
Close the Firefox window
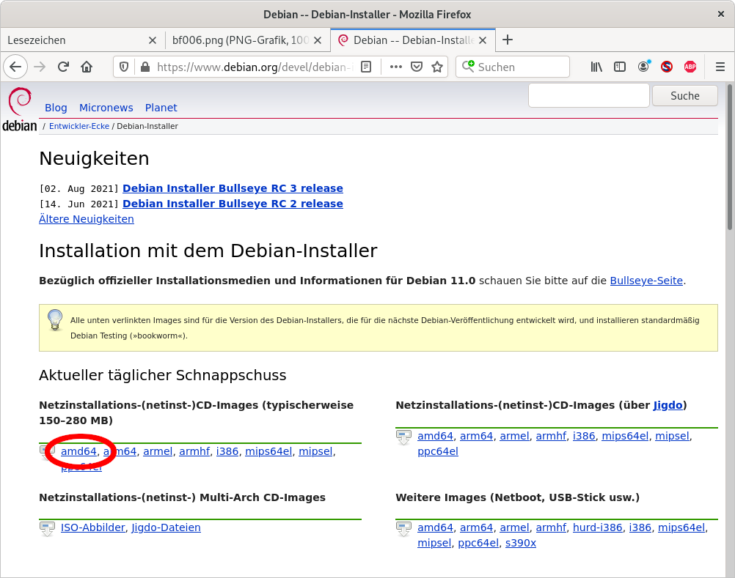pyautogui.click(x=721, y=14)
